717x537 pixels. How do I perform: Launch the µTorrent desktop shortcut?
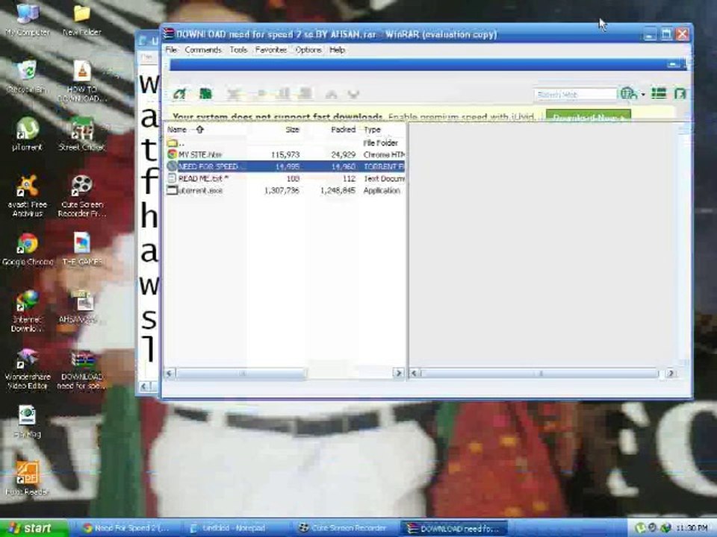[x=28, y=134]
